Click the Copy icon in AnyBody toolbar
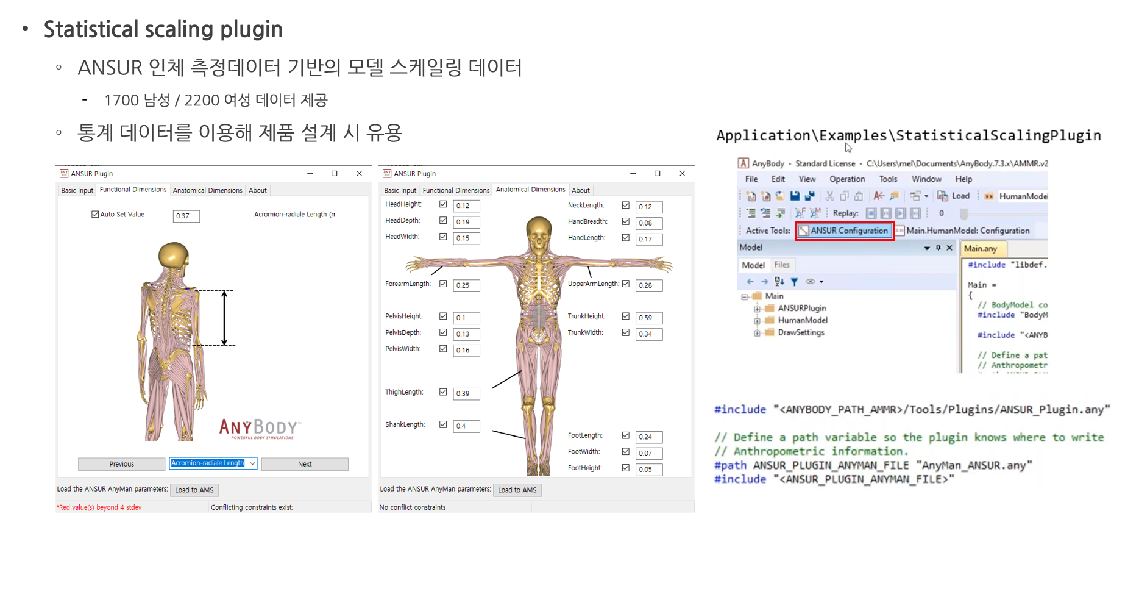1139x597 pixels. click(844, 196)
